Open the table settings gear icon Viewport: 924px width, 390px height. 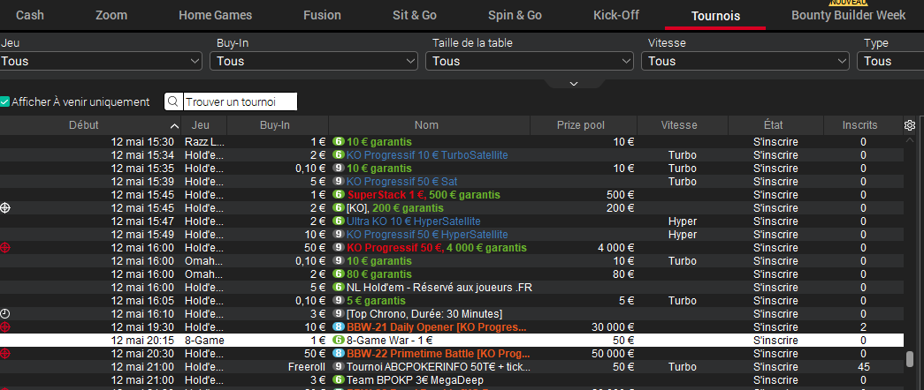(x=909, y=125)
